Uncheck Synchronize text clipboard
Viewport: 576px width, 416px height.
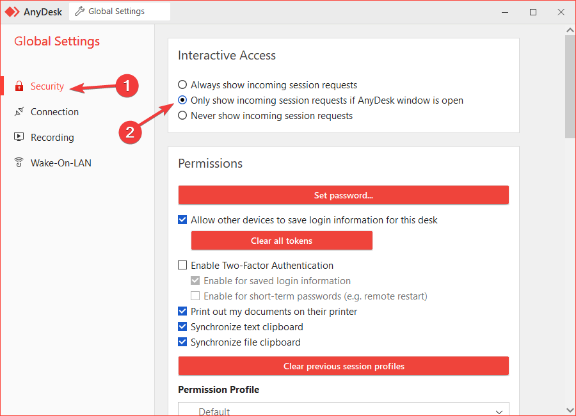pos(182,326)
